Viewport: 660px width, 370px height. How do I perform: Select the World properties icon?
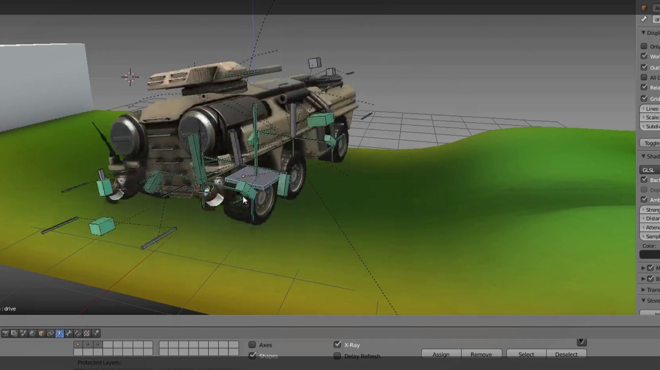[x=31, y=333]
